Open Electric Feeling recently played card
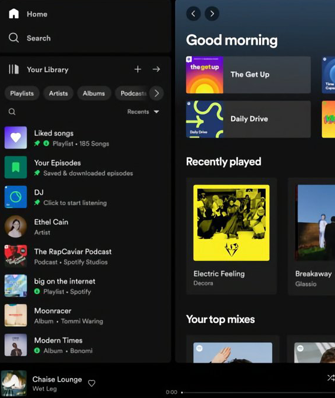The width and height of the screenshot is (335, 398). [x=232, y=236]
